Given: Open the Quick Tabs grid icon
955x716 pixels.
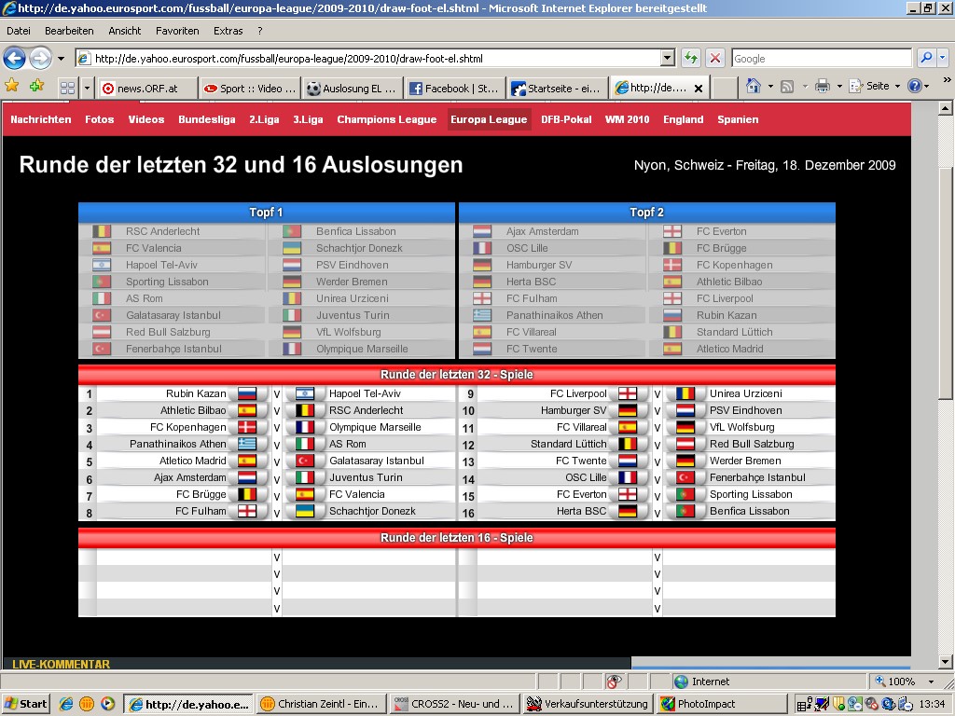Looking at the screenshot, I should [x=67, y=88].
